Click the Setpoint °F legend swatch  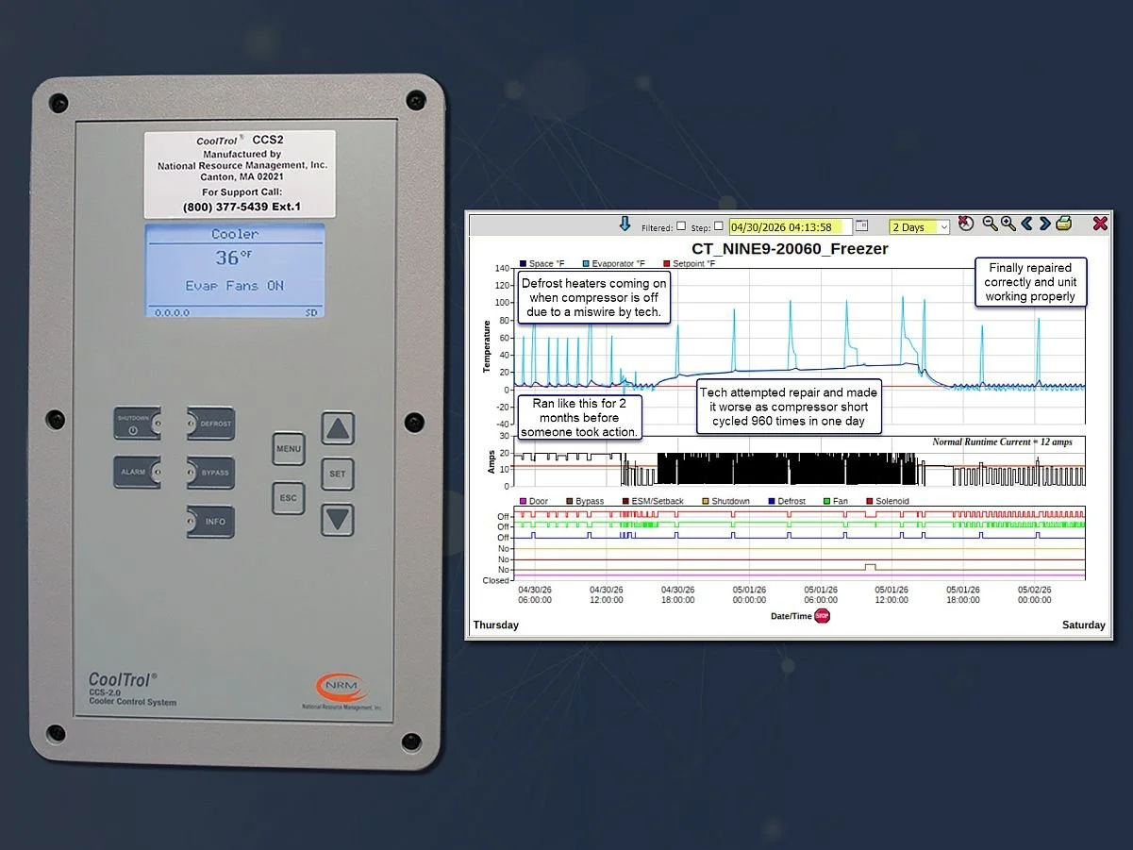coord(666,264)
